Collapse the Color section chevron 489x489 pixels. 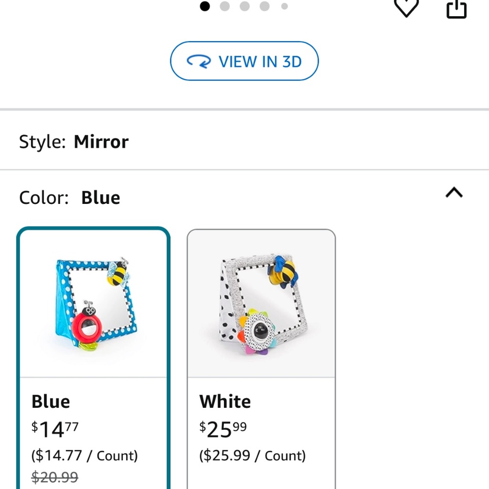coord(454,193)
